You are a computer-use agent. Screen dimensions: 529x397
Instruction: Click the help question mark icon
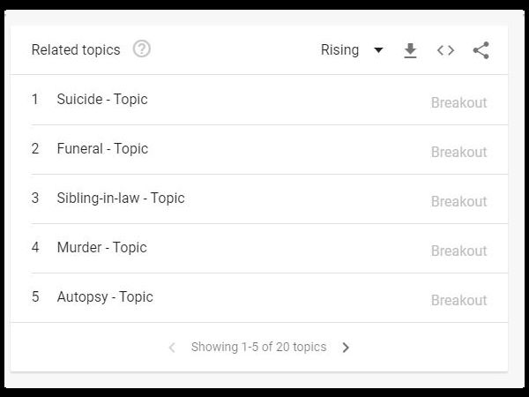click(141, 49)
